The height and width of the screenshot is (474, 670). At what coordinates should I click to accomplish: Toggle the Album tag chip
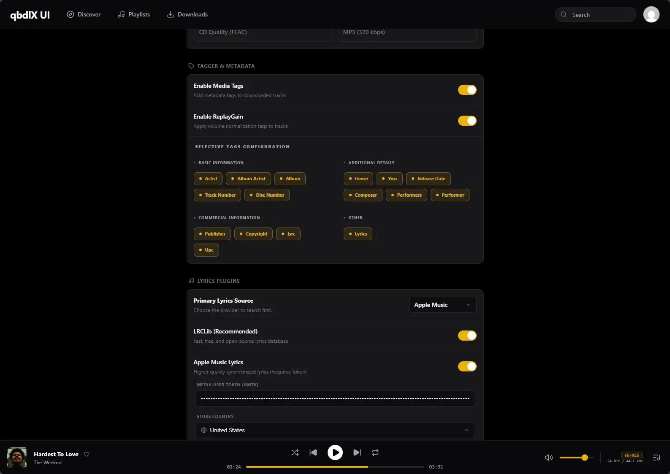pos(290,179)
